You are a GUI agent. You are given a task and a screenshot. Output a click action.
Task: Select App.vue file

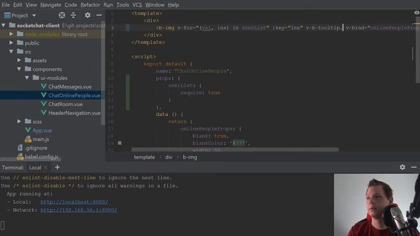pos(42,130)
